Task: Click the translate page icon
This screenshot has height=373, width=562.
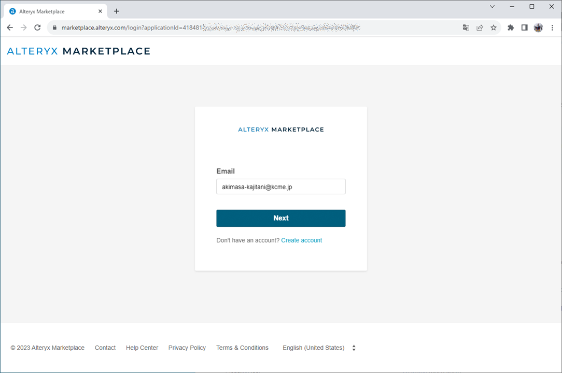Action: click(466, 27)
